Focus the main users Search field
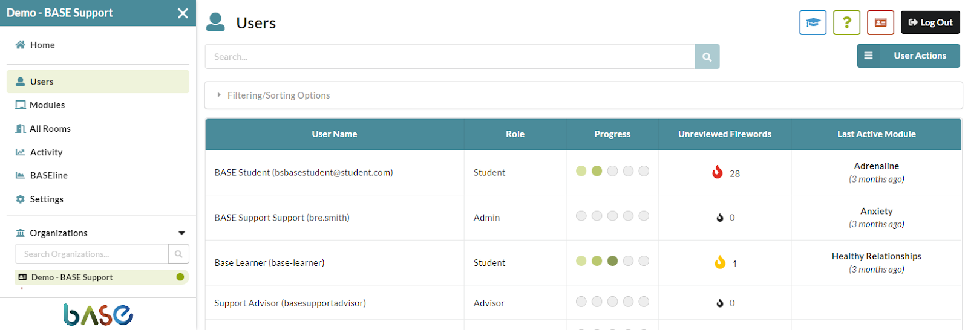 click(x=450, y=56)
